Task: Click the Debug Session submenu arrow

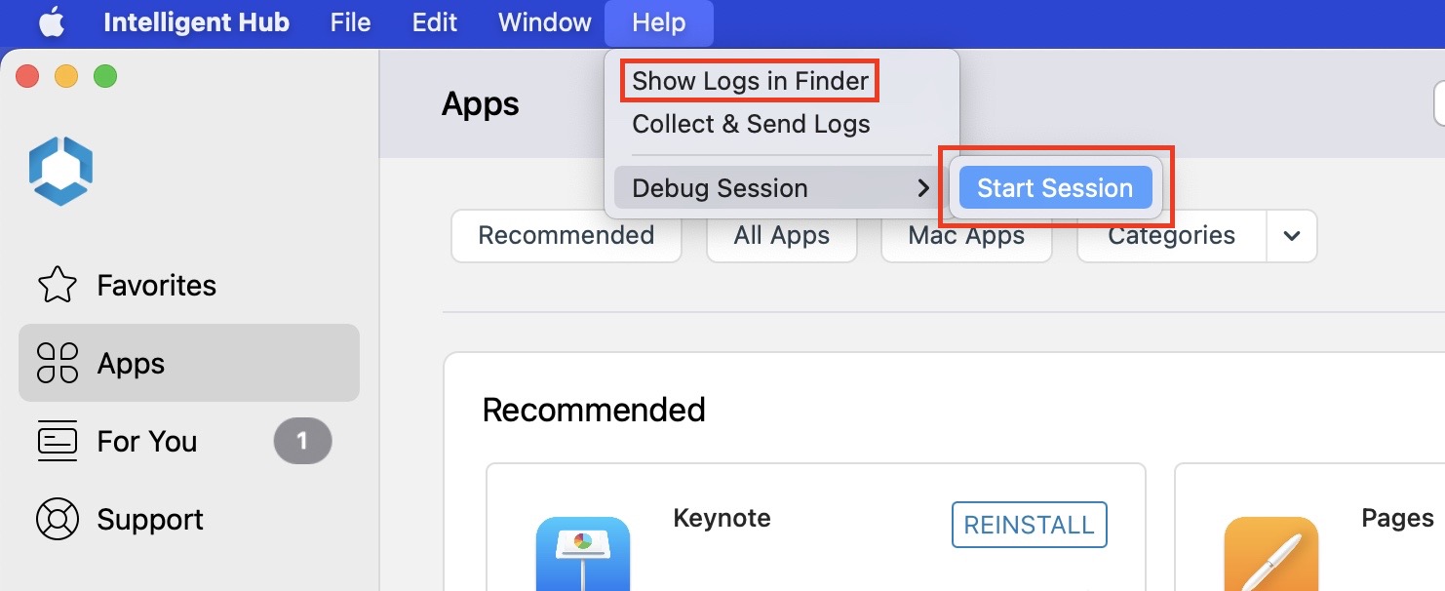Action: 923,187
